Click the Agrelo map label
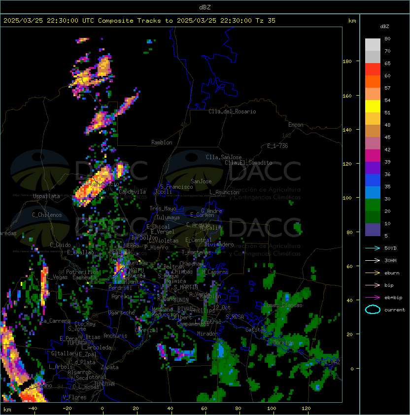Image resolution: width=410 pixels, height=415 pixels. (x=120, y=296)
